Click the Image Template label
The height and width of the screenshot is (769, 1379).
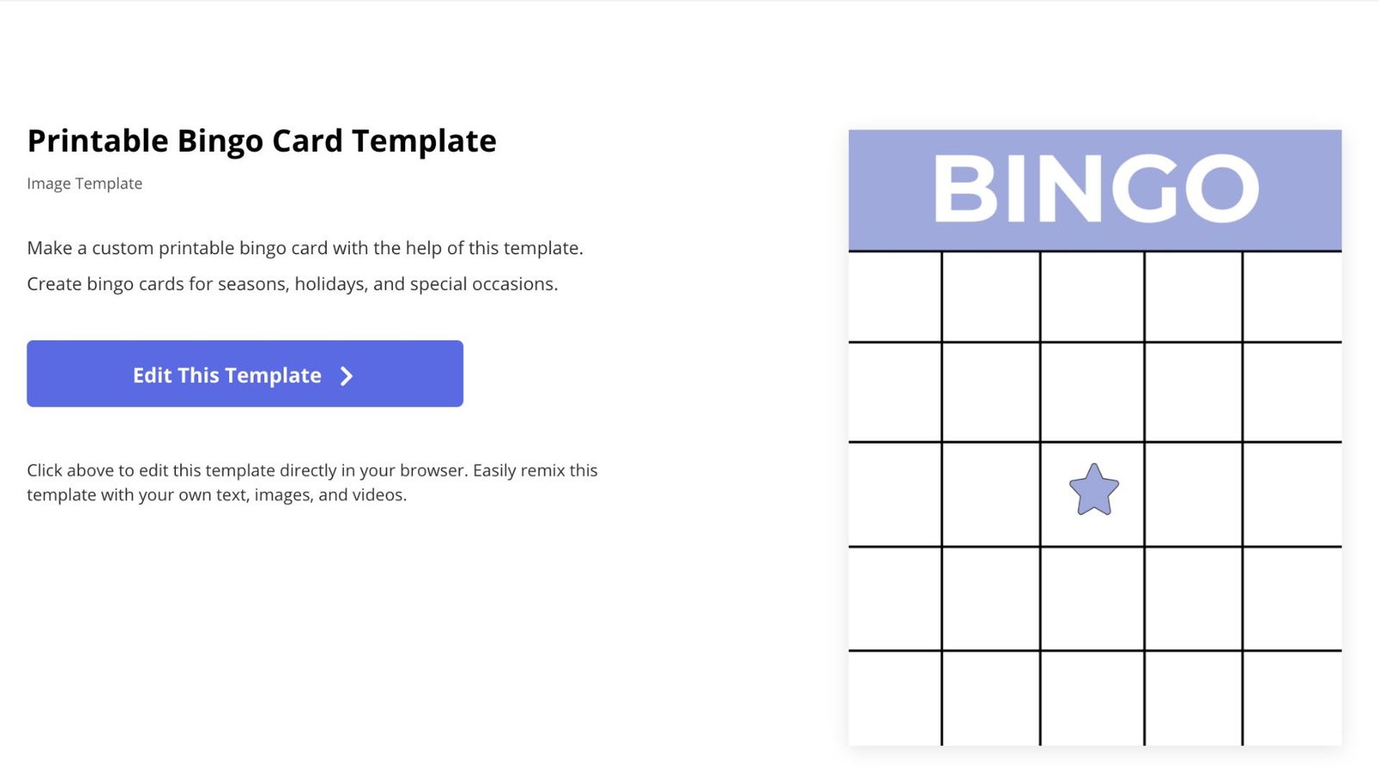coord(84,183)
